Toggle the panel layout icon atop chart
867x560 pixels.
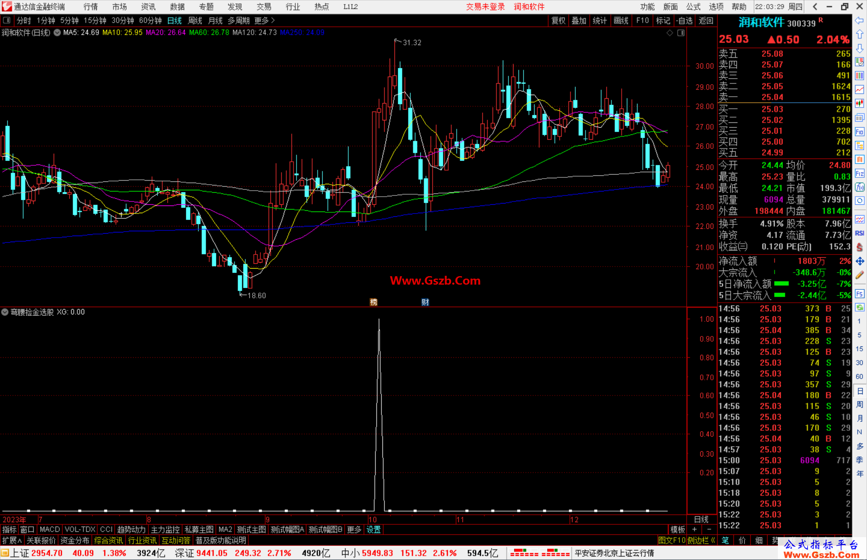tap(681, 33)
